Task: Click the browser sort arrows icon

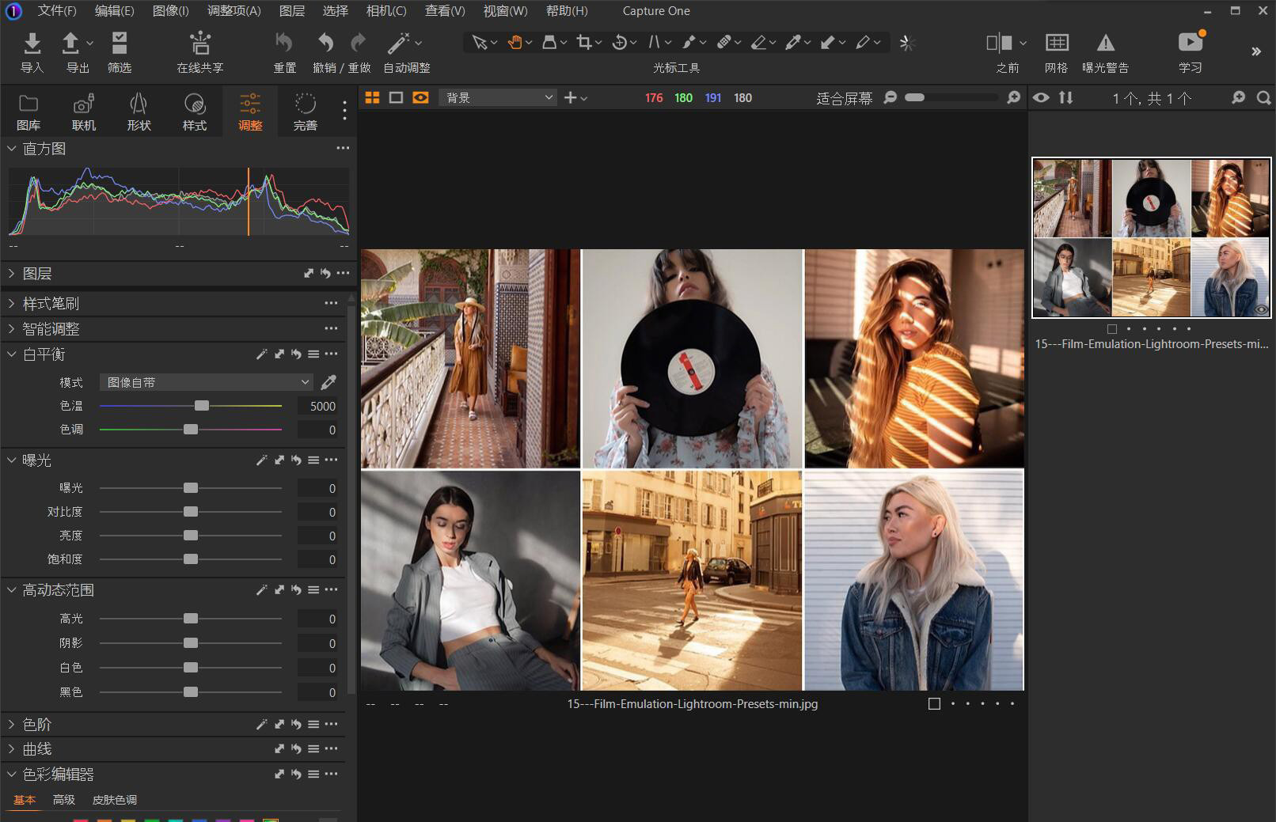Action: (1066, 98)
